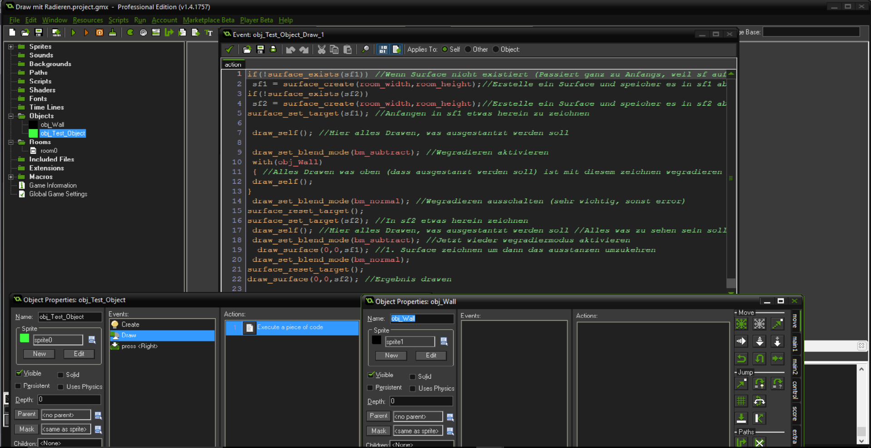The width and height of the screenshot is (871, 448).
Task: Click Edit button under sprite0
Action: (79, 354)
